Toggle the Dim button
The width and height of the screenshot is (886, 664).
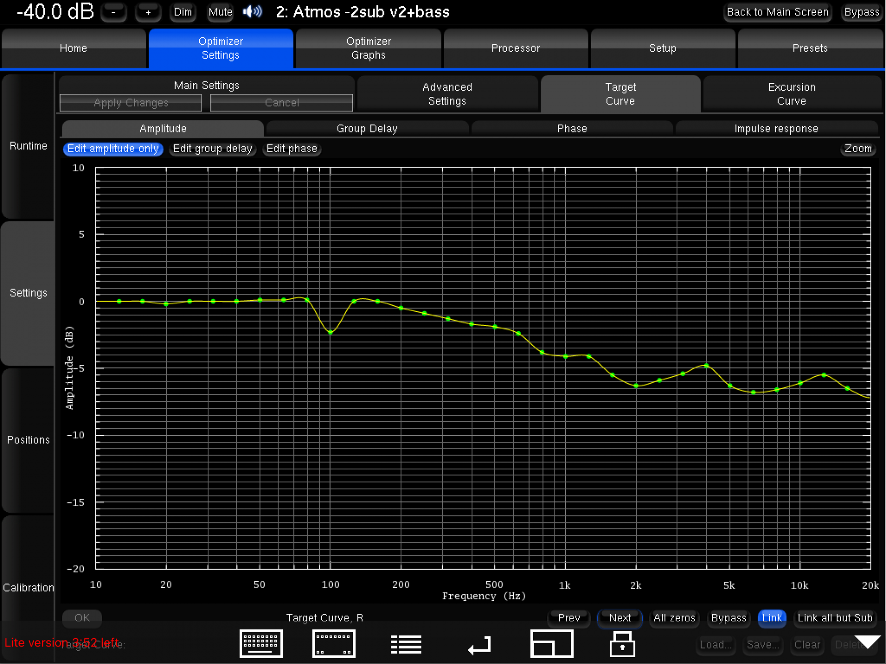tap(183, 12)
